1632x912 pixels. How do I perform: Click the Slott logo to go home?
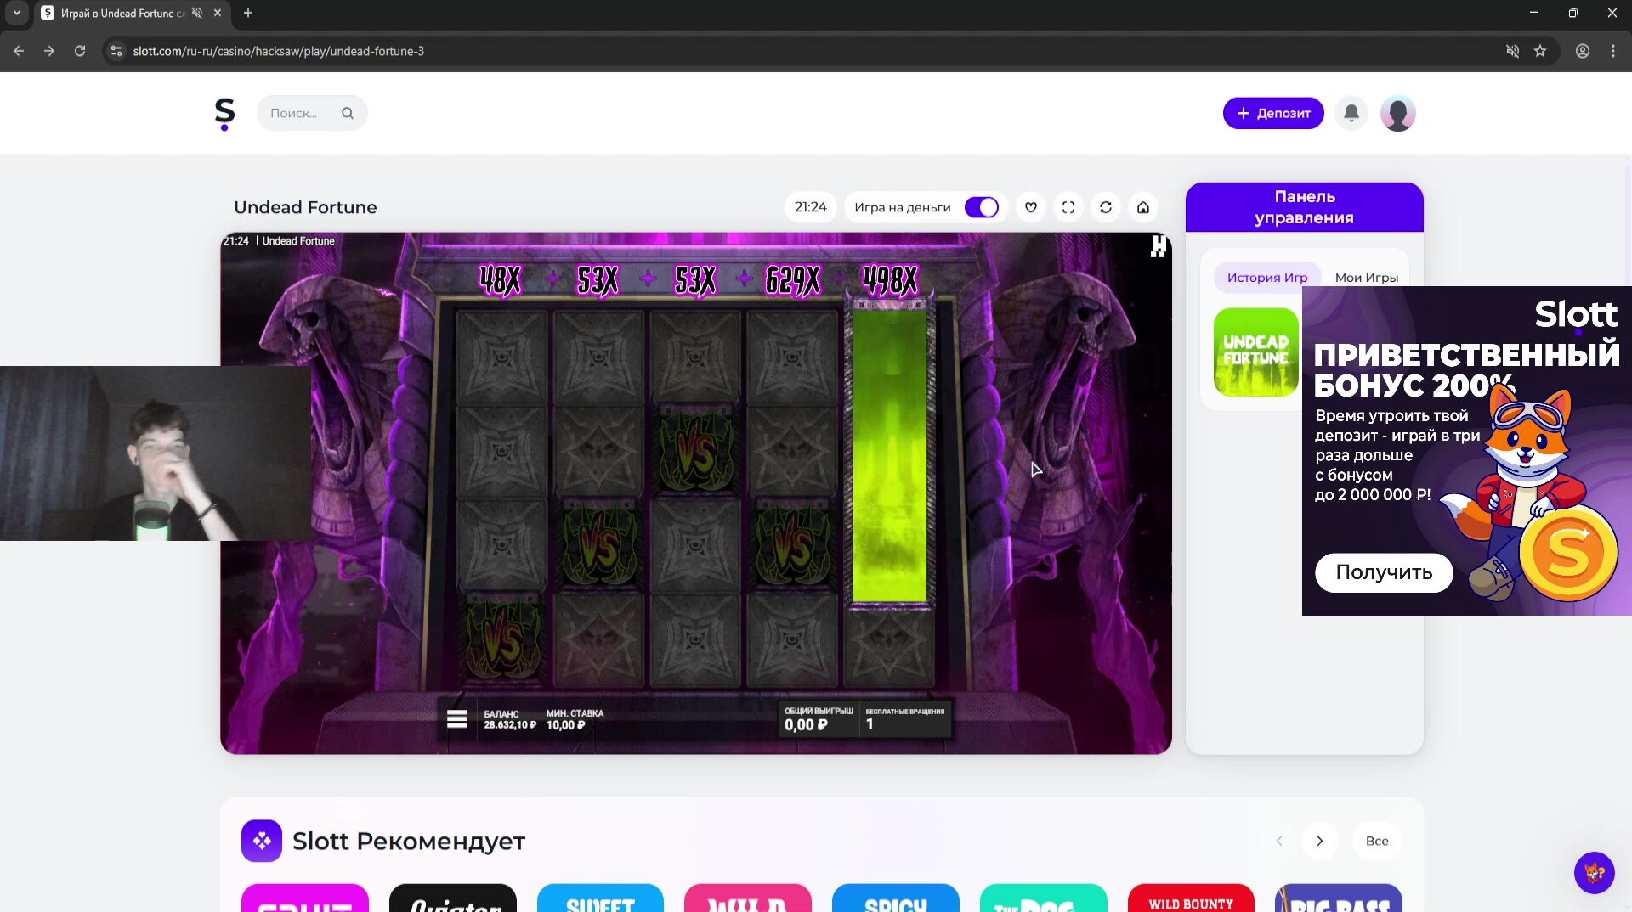pos(224,113)
